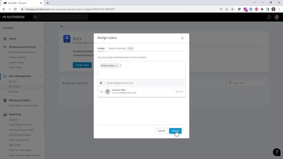
Task: Reload the page in the browser
Action: (15, 9)
